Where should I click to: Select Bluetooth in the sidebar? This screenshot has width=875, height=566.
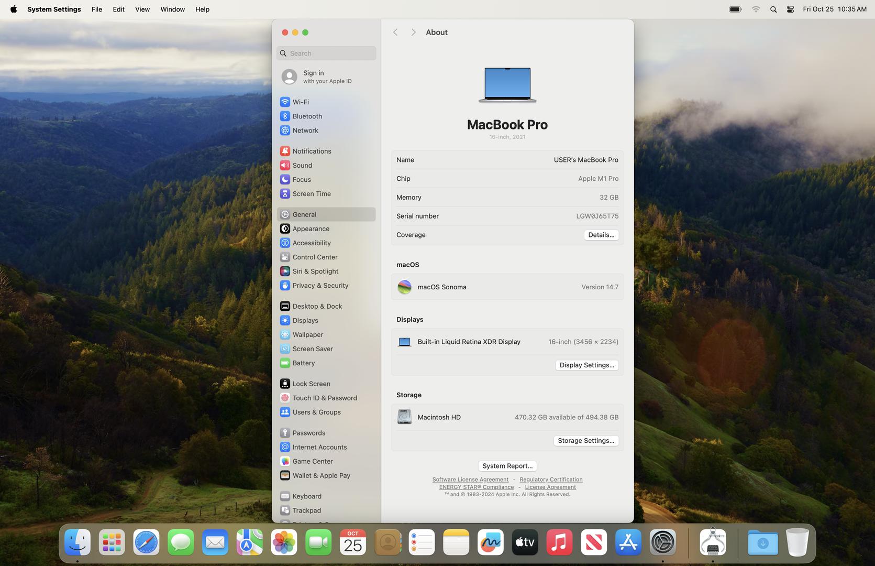(x=307, y=116)
